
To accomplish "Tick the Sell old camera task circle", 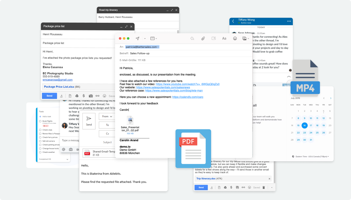I will (x=40, y=141).
